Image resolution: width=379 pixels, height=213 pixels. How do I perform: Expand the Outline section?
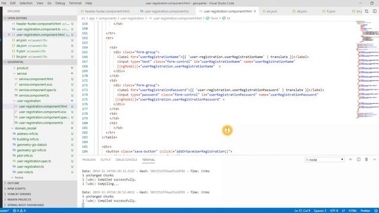(x=13, y=183)
